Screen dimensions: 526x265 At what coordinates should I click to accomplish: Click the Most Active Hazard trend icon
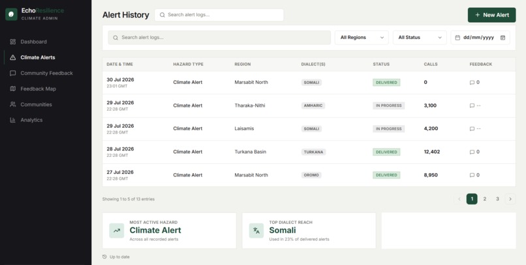click(117, 230)
